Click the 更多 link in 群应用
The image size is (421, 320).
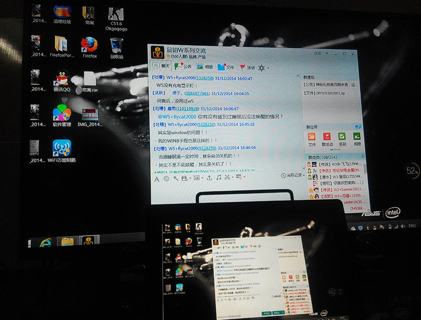click(358, 127)
